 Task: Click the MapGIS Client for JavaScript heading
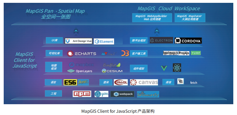(25, 60)
